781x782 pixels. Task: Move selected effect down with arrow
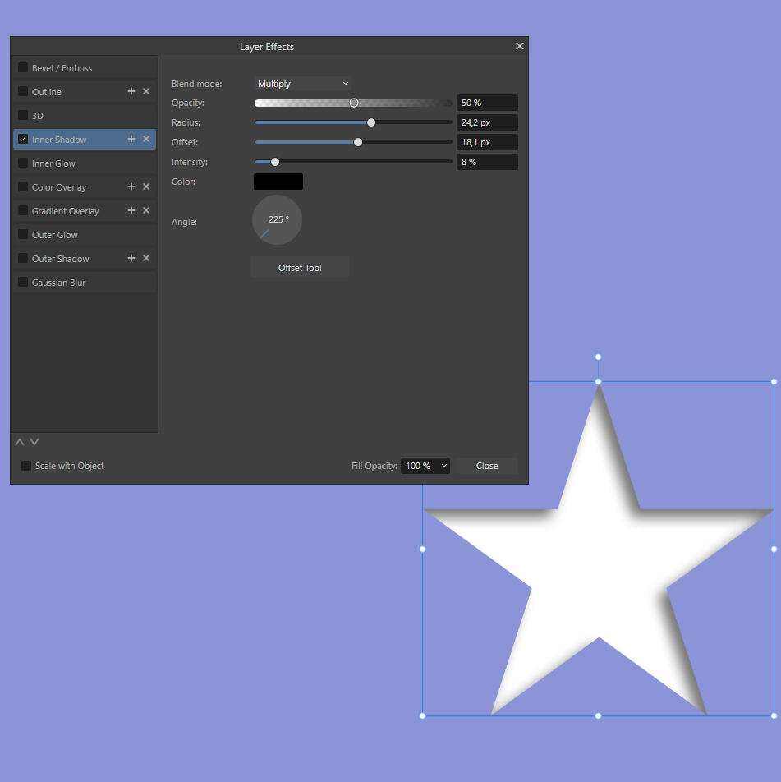[34, 442]
